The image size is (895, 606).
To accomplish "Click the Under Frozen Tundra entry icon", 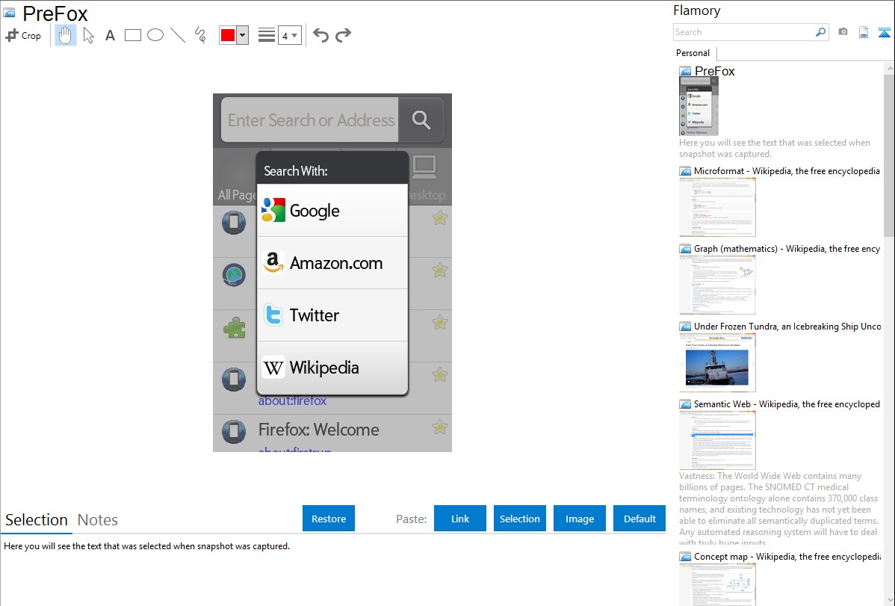I will click(x=686, y=327).
